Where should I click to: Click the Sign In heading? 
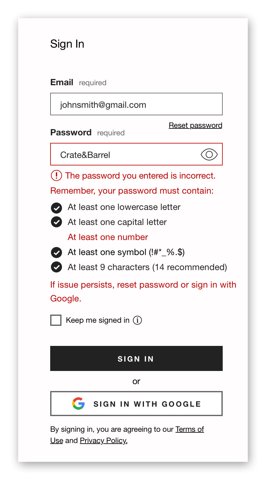[67, 44]
